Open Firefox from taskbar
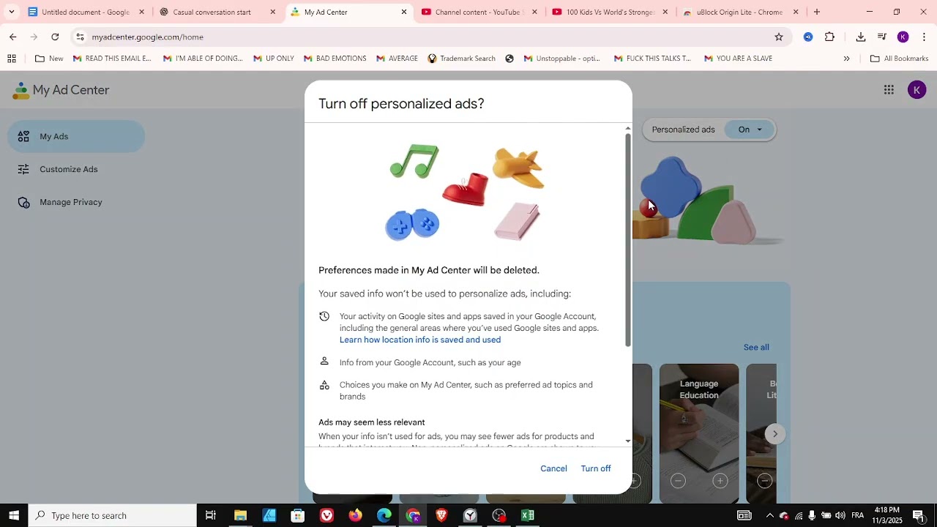 pyautogui.click(x=355, y=515)
